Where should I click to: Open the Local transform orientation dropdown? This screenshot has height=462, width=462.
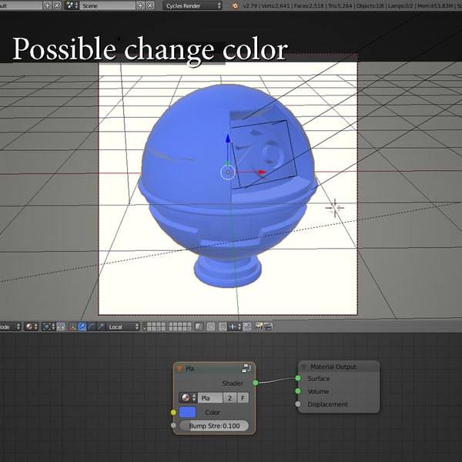coord(123,326)
